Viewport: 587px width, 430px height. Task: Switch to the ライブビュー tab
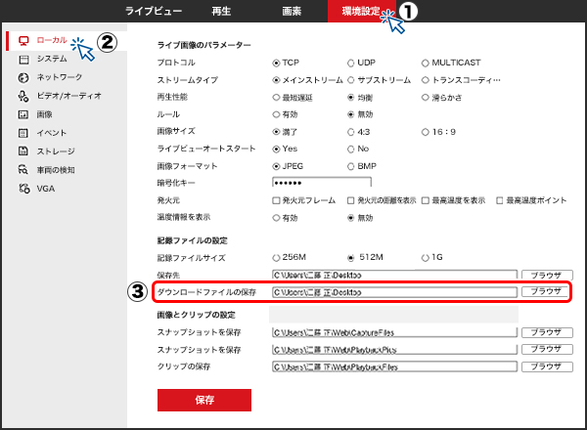tap(155, 11)
